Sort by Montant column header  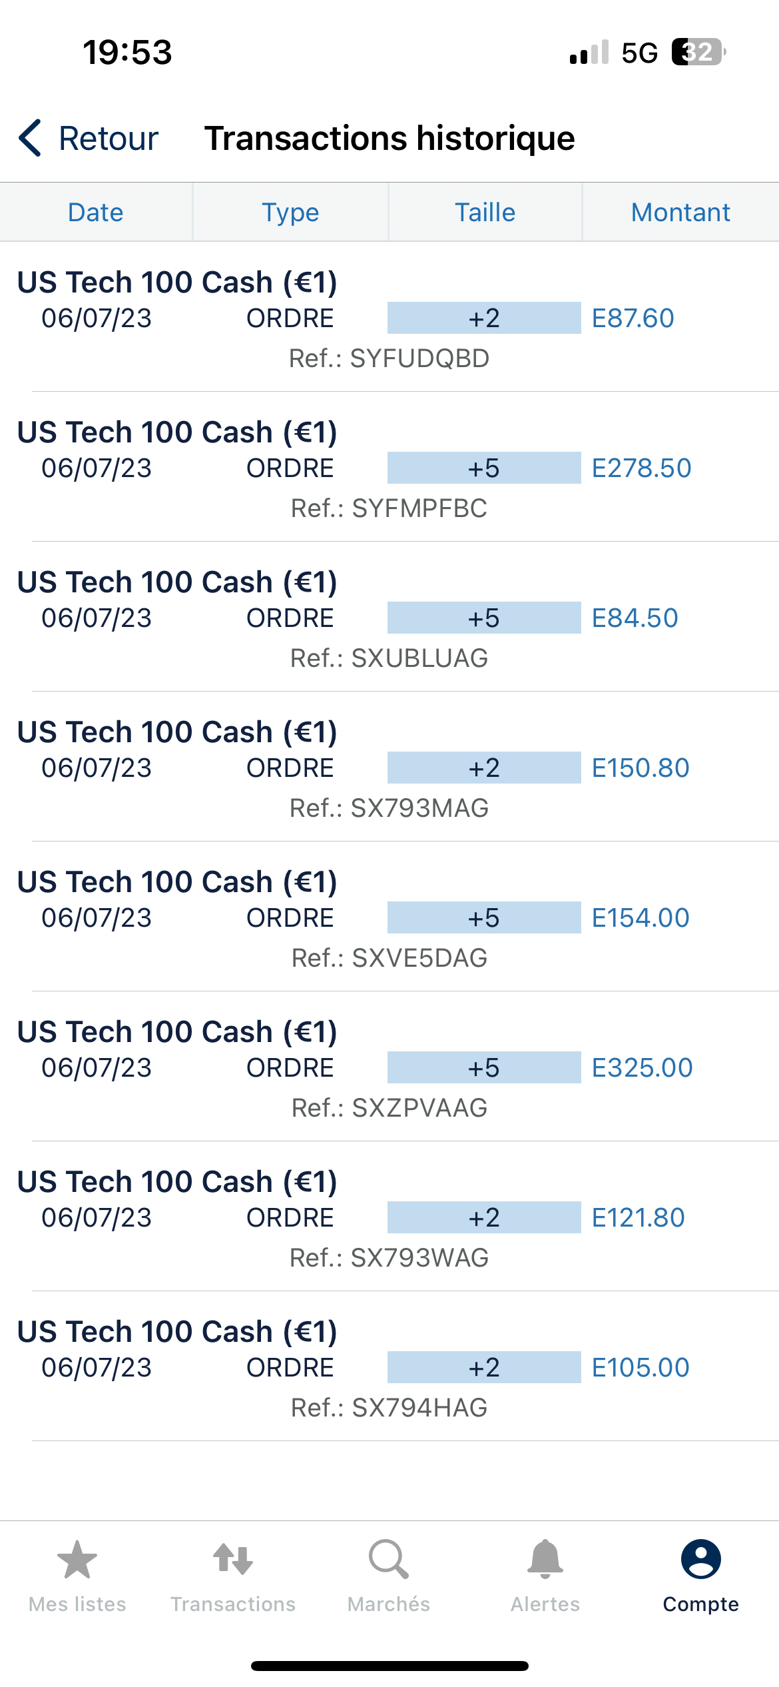coord(680,213)
